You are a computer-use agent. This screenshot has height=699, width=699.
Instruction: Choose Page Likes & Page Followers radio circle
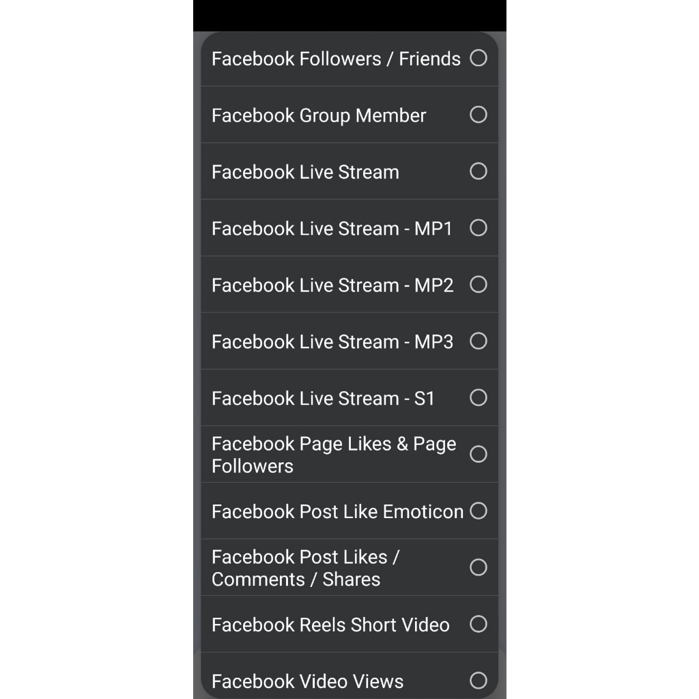tap(479, 455)
